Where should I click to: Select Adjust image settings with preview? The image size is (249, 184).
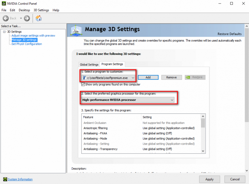click(33, 36)
